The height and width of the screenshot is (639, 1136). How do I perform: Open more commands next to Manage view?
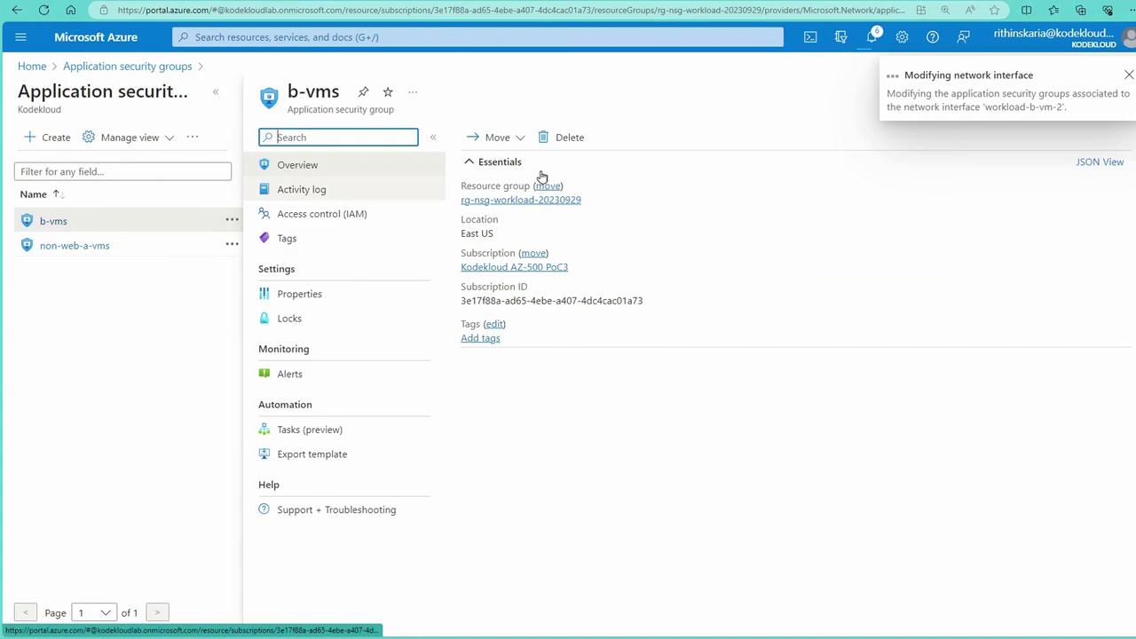[x=193, y=138]
